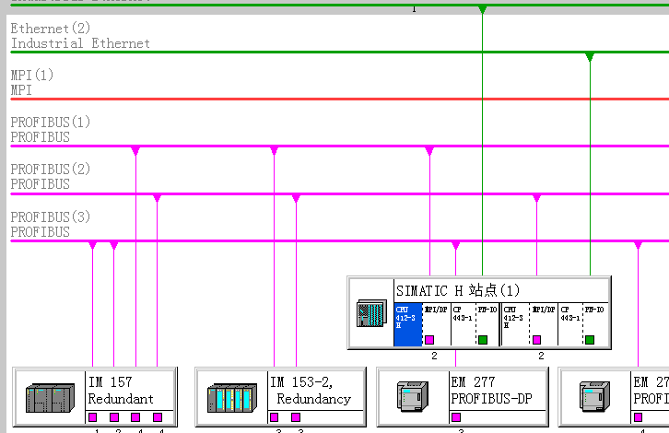Select the PROFIBUS(3) subnet label

coord(51,224)
